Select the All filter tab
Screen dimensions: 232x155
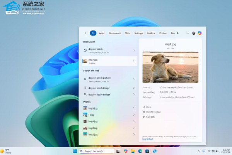tap(93, 33)
